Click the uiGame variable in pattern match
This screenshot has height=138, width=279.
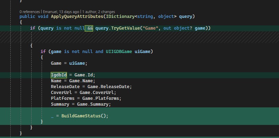(143, 52)
